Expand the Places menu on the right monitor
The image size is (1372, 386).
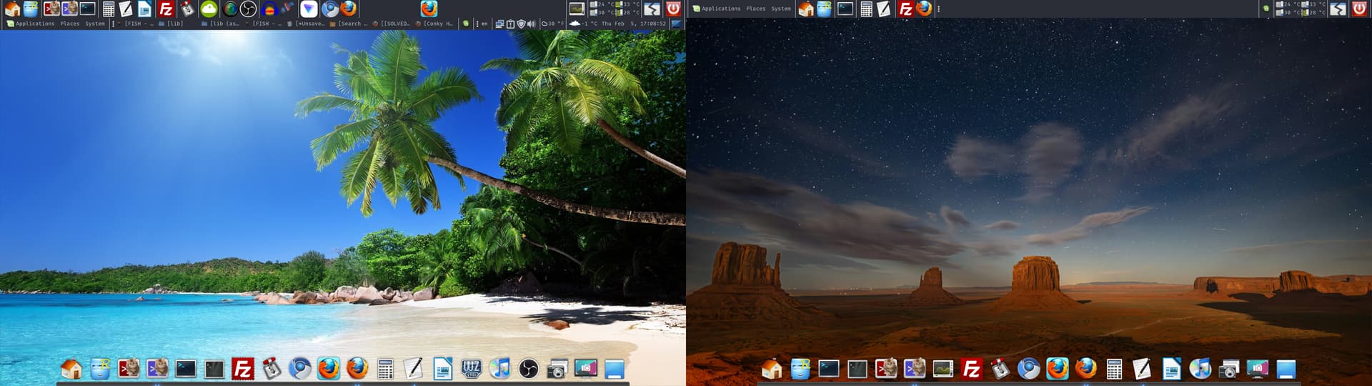tap(755, 9)
